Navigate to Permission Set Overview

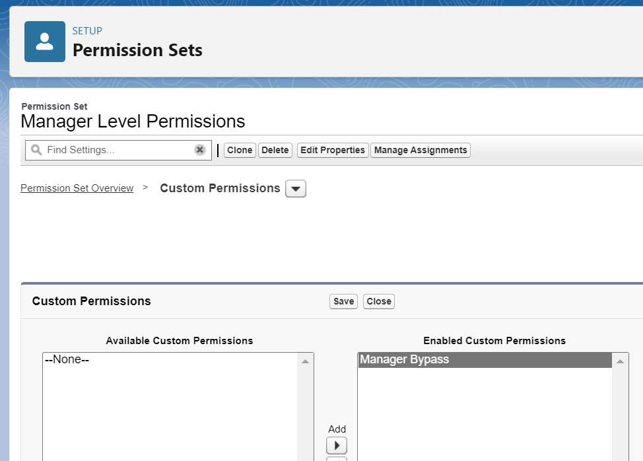(x=77, y=188)
